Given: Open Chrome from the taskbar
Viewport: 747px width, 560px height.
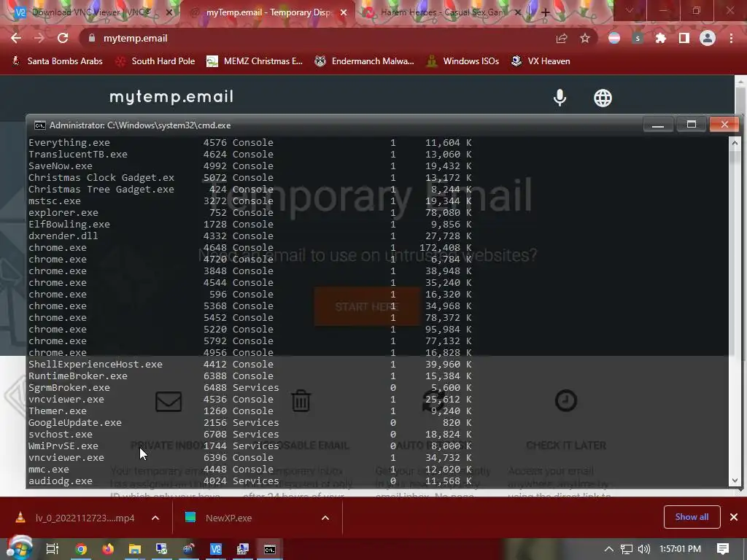Looking at the screenshot, I should [x=81, y=549].
